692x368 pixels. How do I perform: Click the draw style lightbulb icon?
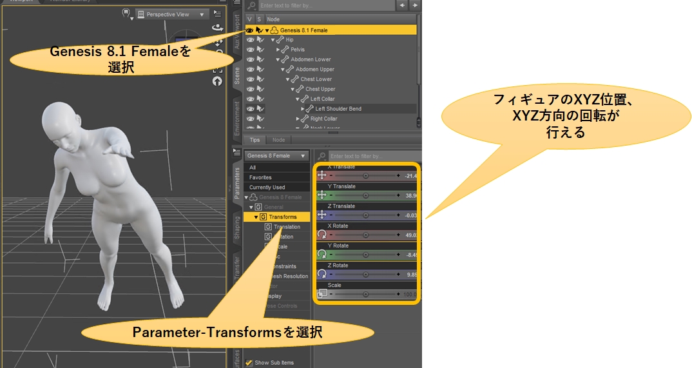pyautogui.click(x=126, y=14)
